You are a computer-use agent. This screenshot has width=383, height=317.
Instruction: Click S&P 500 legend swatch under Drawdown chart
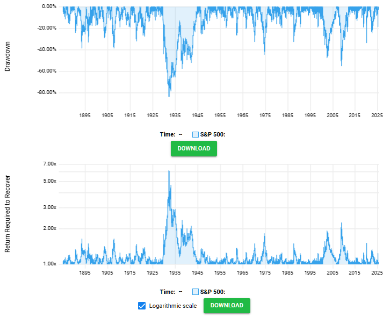[196, 134]
